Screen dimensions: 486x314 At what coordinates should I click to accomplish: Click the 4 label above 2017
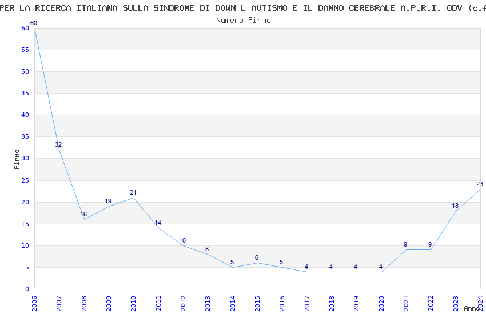click(x=306, y=267)
